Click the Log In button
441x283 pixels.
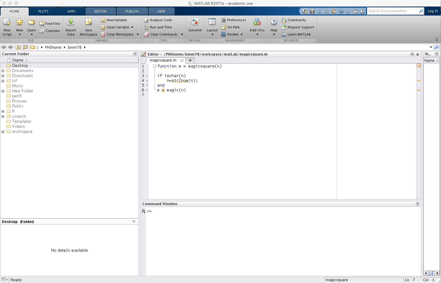point(433,11)
